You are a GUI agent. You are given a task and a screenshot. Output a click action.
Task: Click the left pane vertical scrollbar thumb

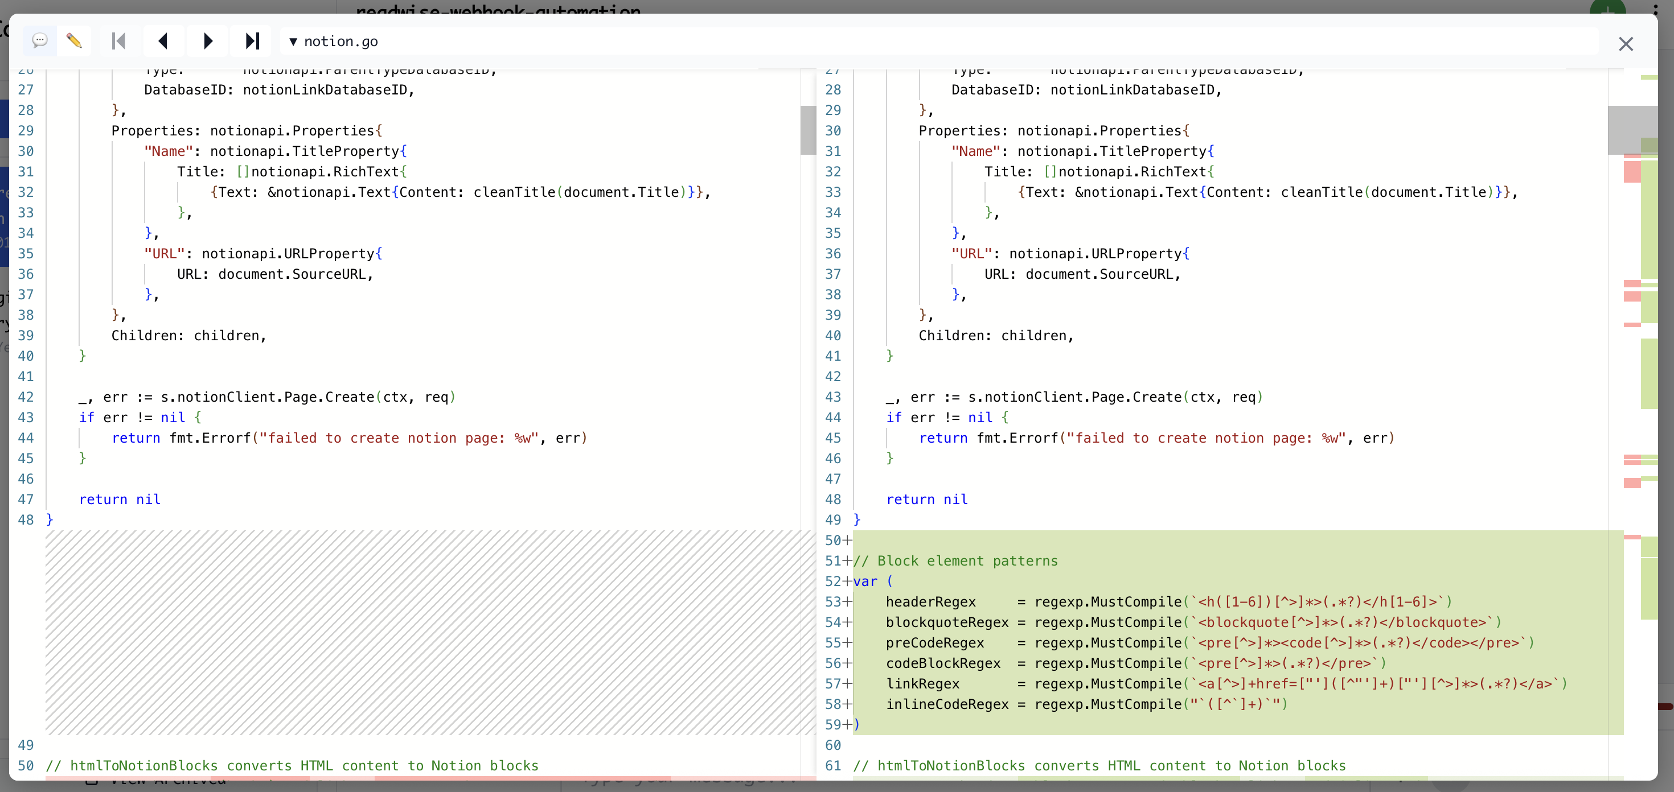pyautogui.click(x=808, y=130)
